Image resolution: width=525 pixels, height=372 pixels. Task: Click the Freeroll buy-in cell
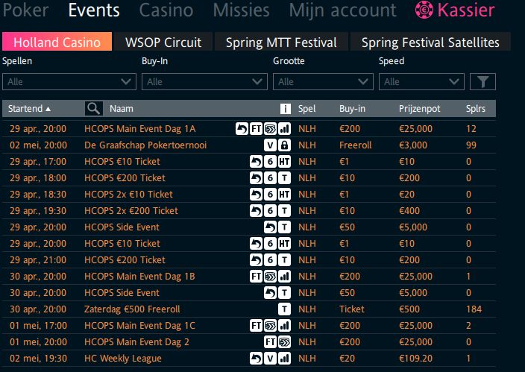tap(355, 145)
